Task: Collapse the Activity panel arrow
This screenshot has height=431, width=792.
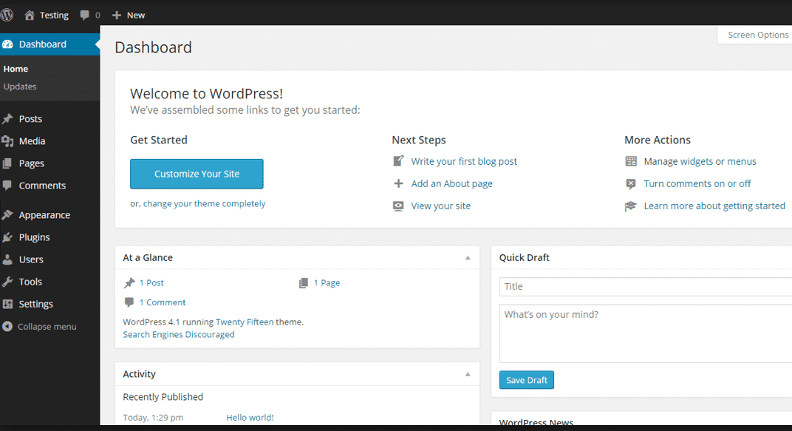Action: pyautogui.click(x=468, y=374)
